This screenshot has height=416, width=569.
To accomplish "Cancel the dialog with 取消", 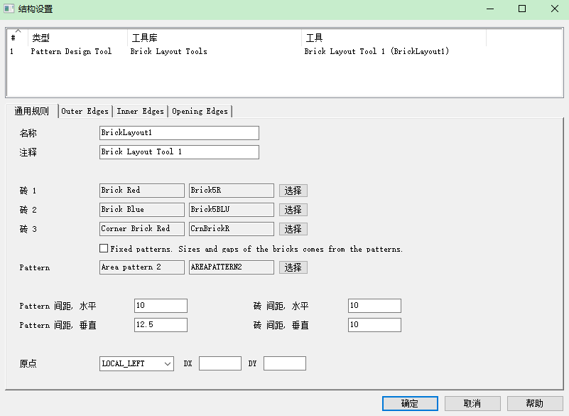I will coord(472,403).
